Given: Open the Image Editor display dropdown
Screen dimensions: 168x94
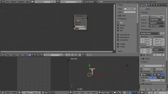Looking at the screenshot, I should click(x=155, y=20).
